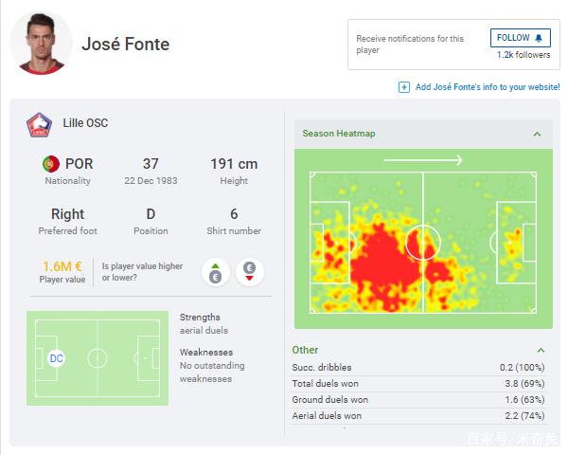Vote player value lower with red arrow
Screen dimensions: 568x455
pyautogui.click(x=250, y=273)
